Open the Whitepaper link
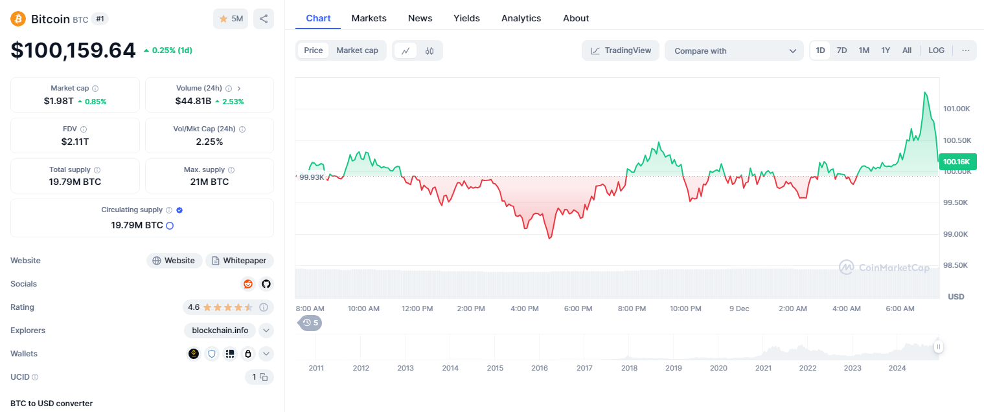Screen dimensions: 984x412 (x=239, y=261)
